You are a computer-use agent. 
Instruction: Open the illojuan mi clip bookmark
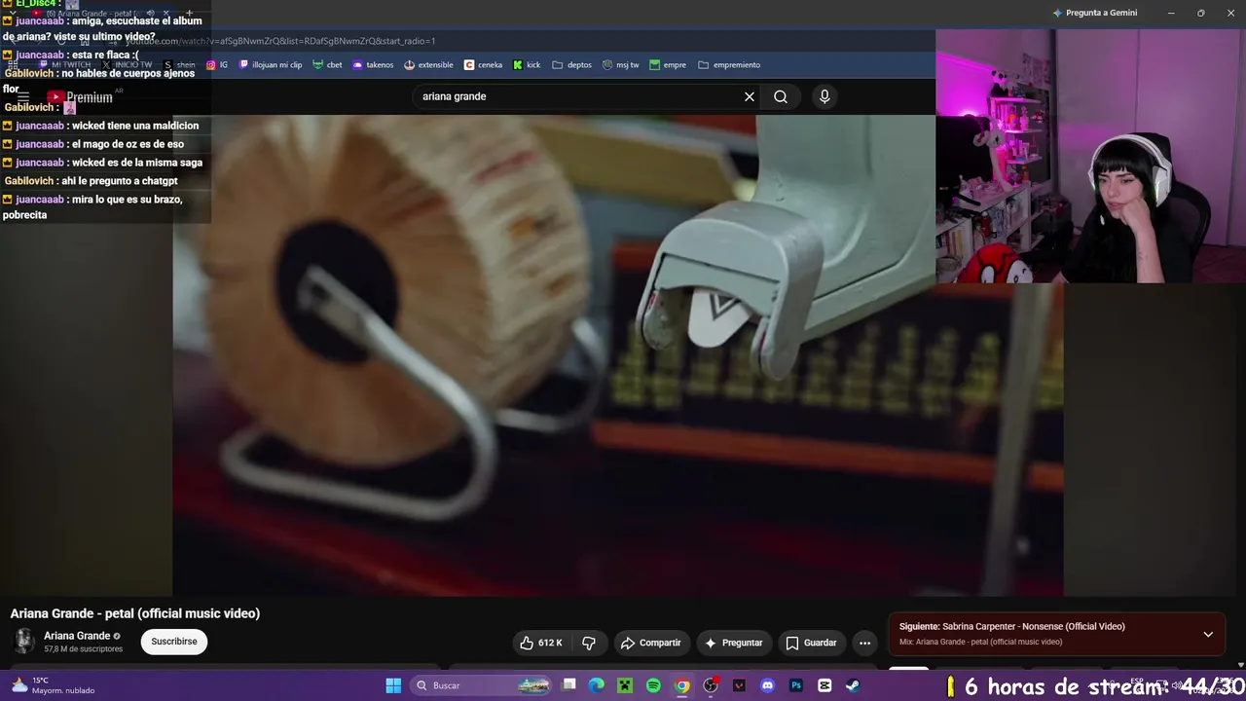271,65
